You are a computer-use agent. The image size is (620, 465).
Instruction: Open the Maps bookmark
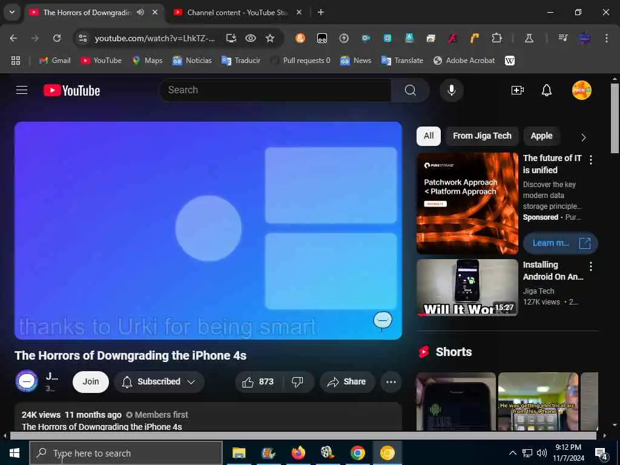coord(148,61)
